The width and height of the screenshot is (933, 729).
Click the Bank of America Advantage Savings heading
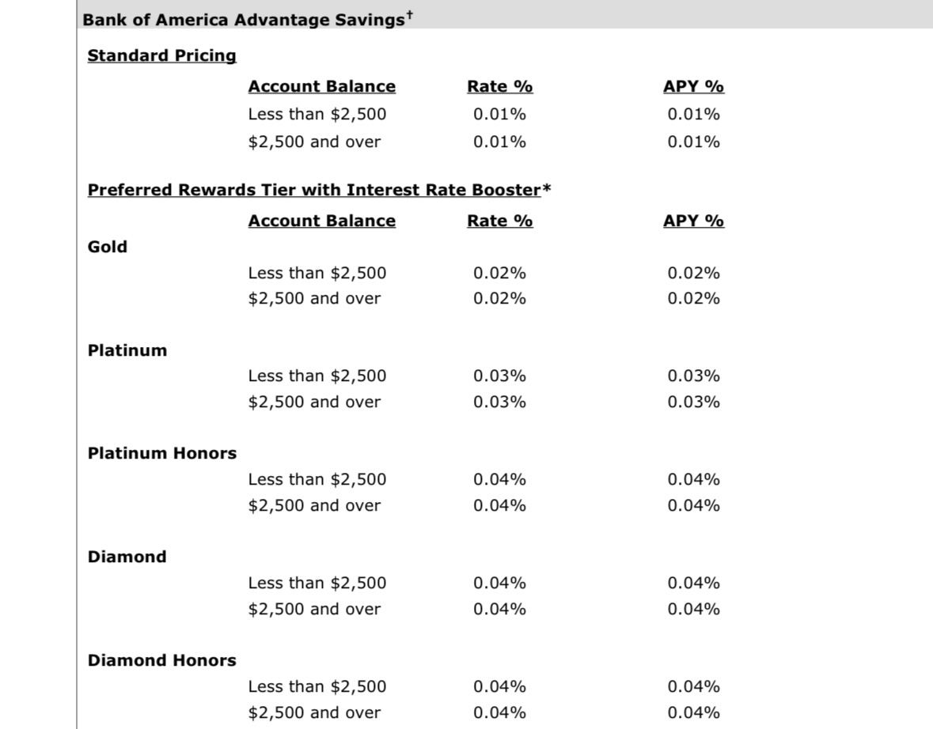point(243,21)
